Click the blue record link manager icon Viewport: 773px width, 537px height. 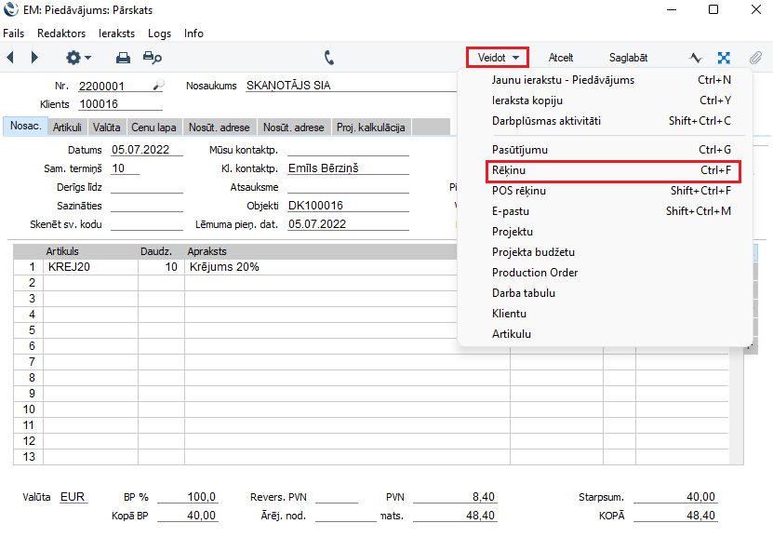[724, 58]
